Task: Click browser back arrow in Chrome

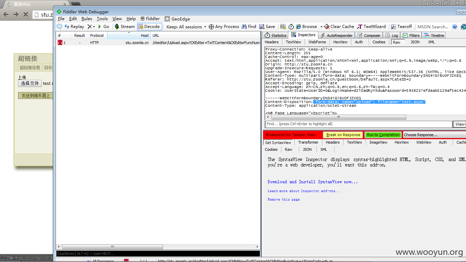Action: point(6,14)
